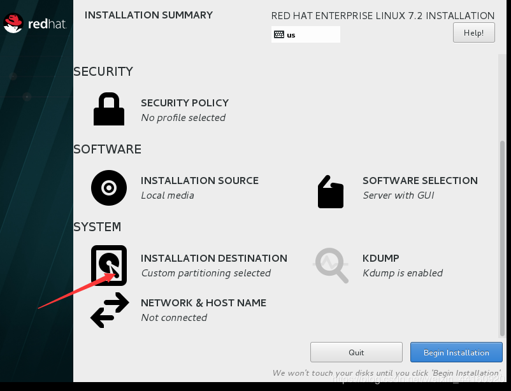The height and width of the screenshot is (391, 511).
Task: Click the Quit button
Action: [x=356, y=352]
